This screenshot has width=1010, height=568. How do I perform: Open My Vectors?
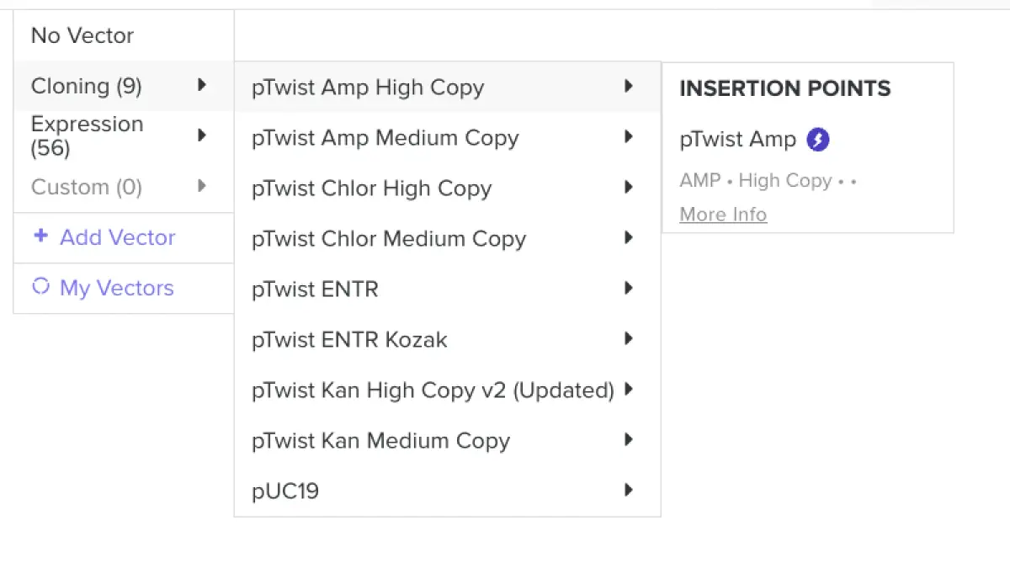pyautogui.click(x=116, y=288)
